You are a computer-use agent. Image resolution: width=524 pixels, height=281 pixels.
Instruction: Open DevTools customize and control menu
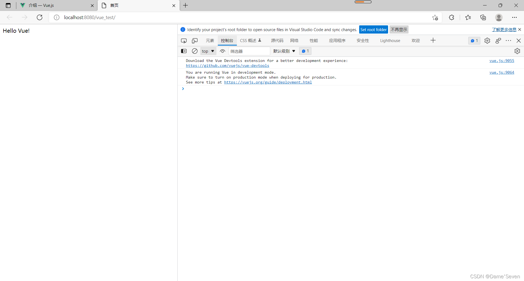tap(508, 41)
